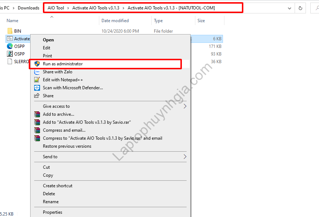Choose the Share menu entry
Viewport: 319px width, 217px height.
(x=48, y=95)
